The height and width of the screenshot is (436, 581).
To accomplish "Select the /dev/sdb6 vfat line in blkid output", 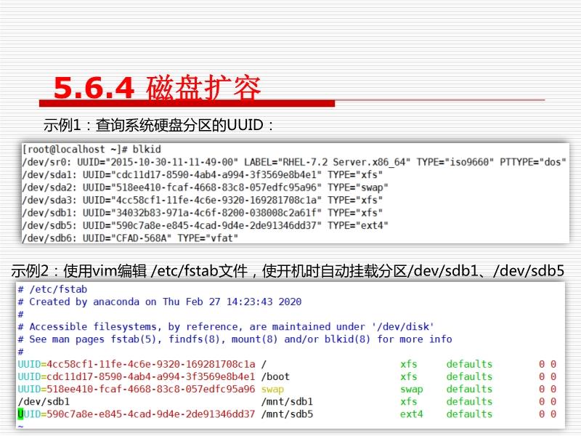I will pos(130,238).
